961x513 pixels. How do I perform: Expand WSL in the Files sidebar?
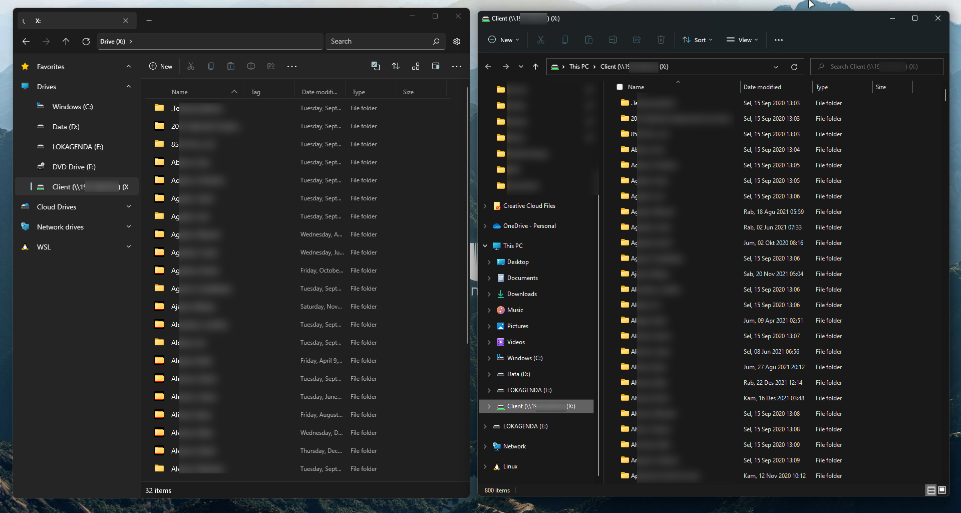click(x=129, y=247)
